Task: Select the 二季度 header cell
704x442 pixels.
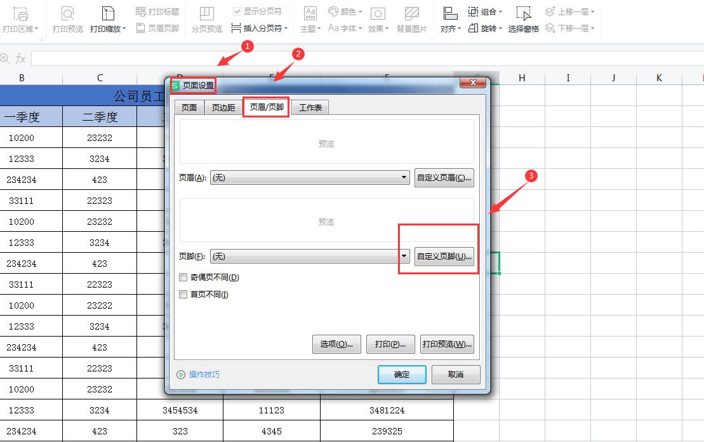Action: point(100,117)
